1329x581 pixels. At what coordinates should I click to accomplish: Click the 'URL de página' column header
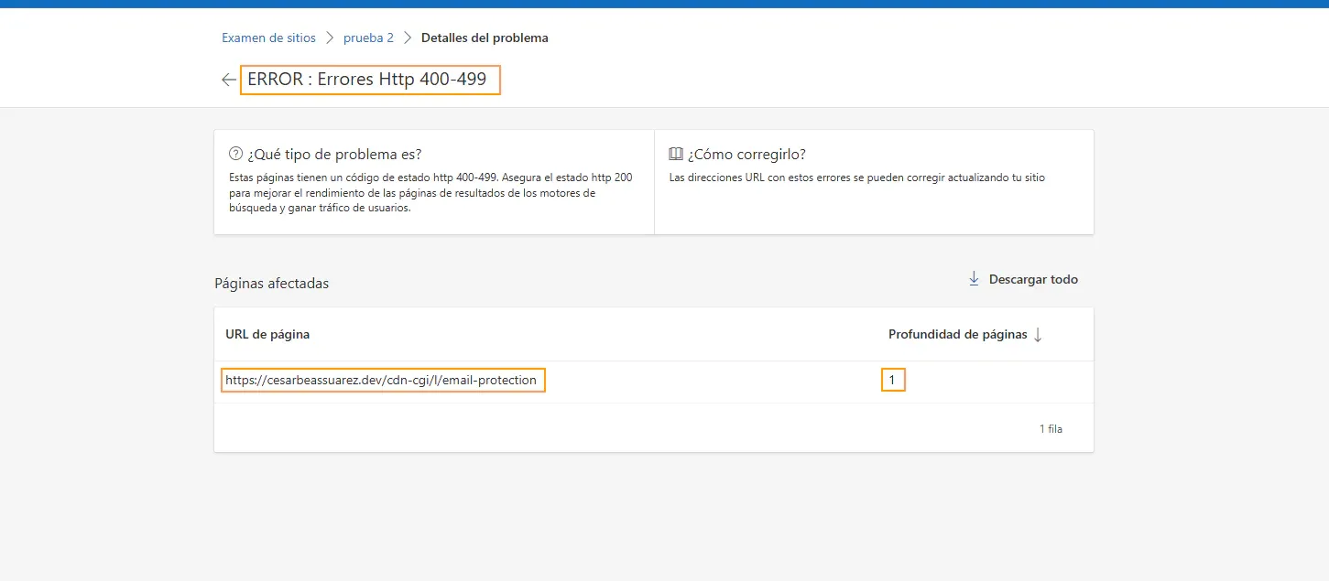(267, 334)
